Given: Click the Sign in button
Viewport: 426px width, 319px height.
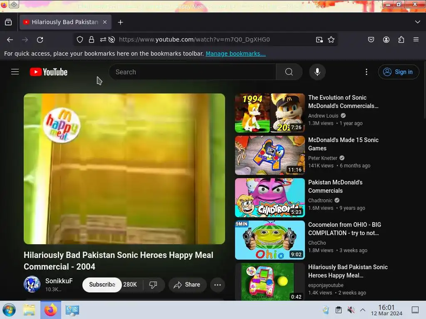Looking at the screenshot, I should click(398, 72).
